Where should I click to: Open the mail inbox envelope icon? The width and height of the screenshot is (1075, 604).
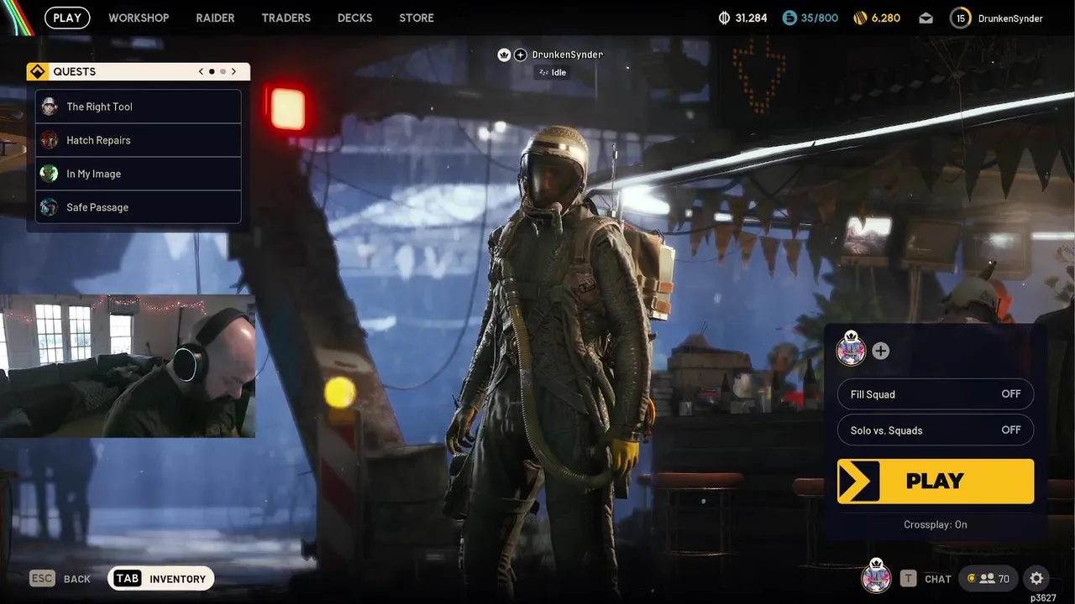[x=926, y=18]
